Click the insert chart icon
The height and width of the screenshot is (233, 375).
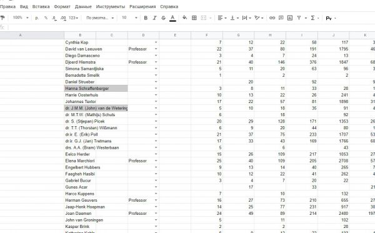click(290, 18)
